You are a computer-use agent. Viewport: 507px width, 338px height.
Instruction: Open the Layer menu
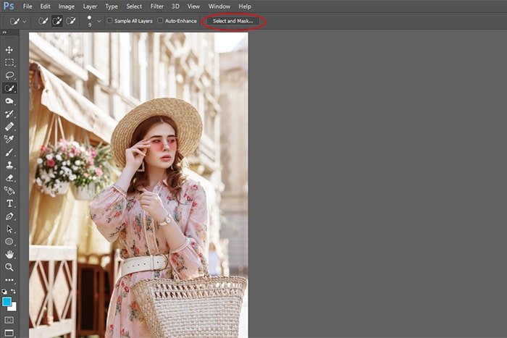pyautogui.click(x=90, y=6)
